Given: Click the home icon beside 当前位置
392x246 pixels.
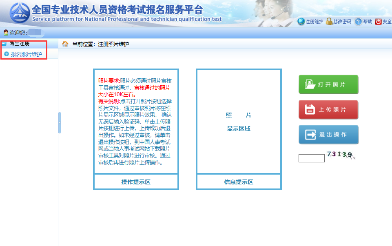Looking at the screenshot, I should [65, 44].
